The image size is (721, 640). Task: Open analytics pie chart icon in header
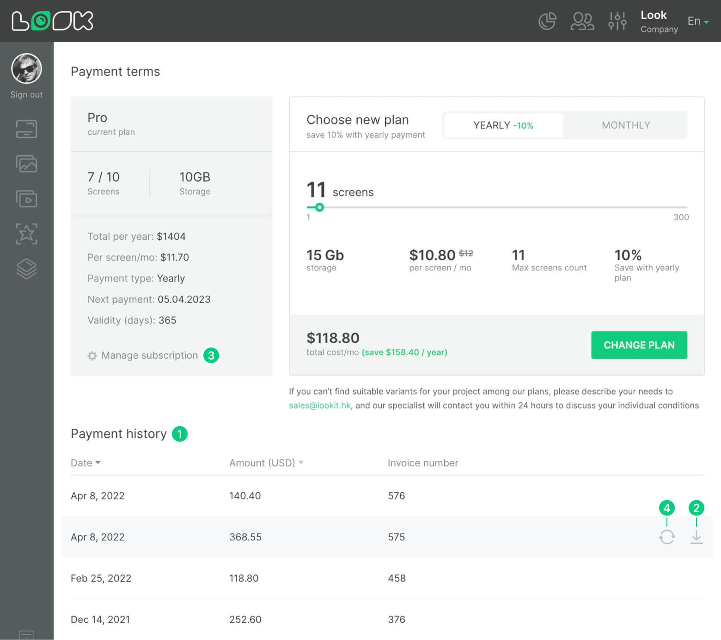tap(547, 21)
